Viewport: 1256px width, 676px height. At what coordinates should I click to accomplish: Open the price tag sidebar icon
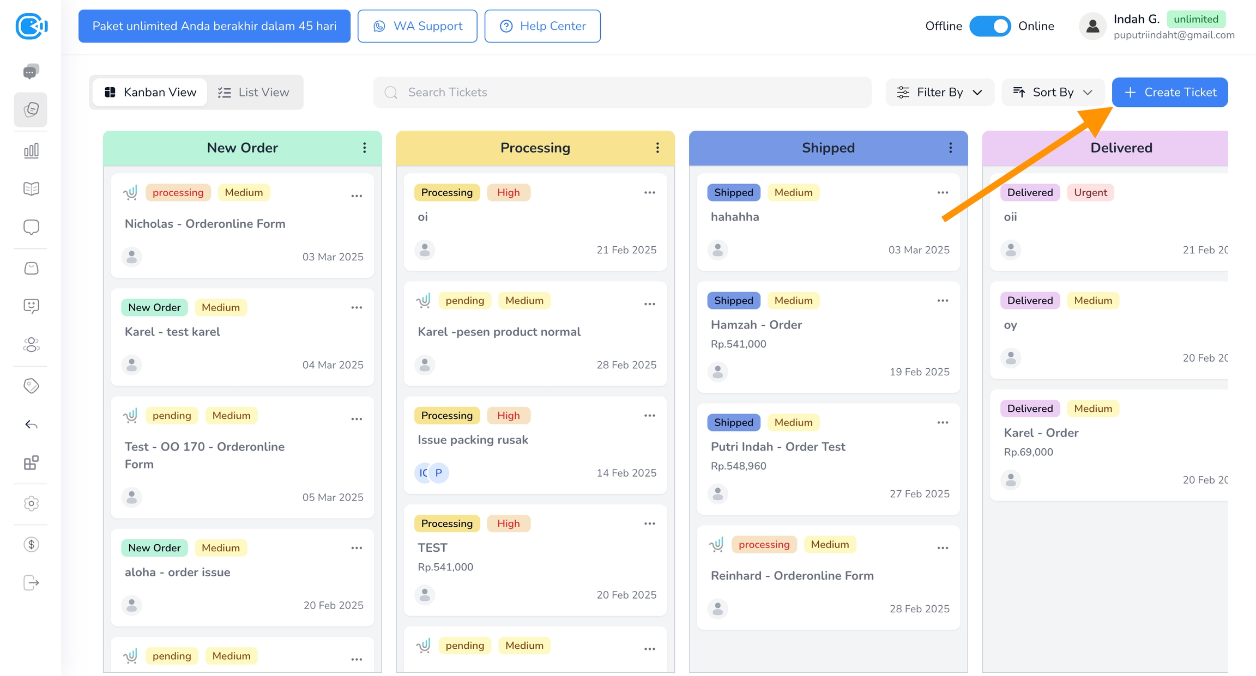31,386
